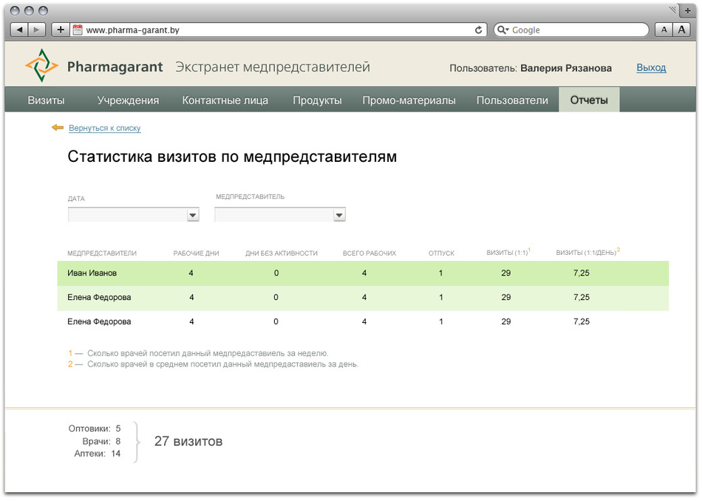The height and width of the screenshot is (501, 702).
Task: Click the browser forward arrow button
Action: pos(37,30)
